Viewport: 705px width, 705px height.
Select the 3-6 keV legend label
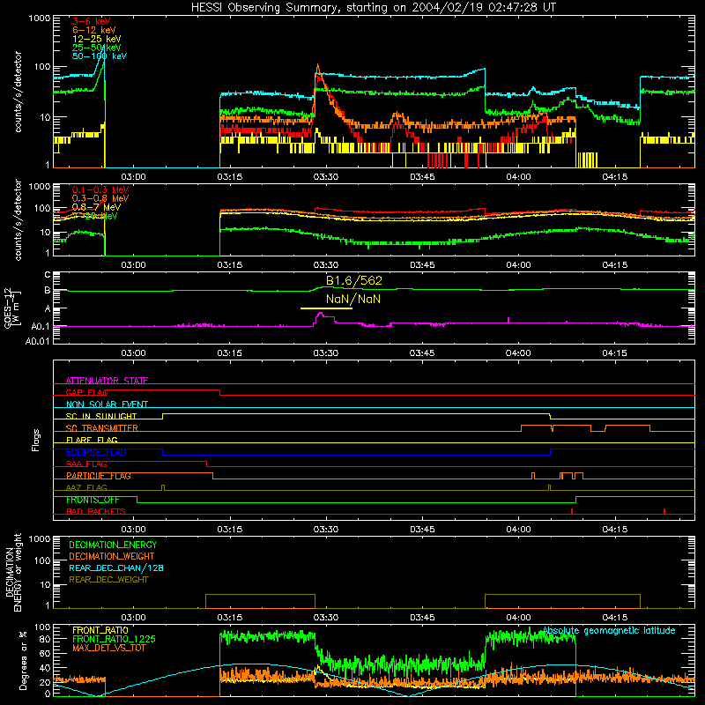pyautogui.click(x=92, y=21)
